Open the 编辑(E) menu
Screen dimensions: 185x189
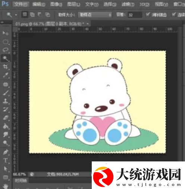(39, 4)
